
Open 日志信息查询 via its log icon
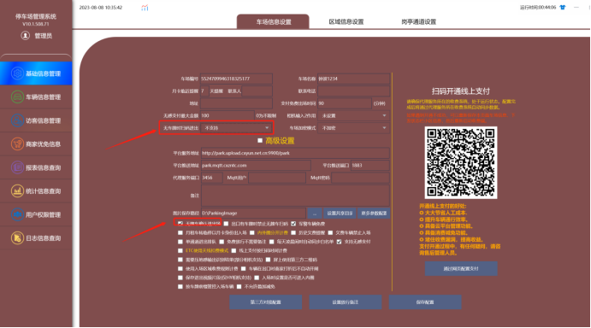(17, 238)
